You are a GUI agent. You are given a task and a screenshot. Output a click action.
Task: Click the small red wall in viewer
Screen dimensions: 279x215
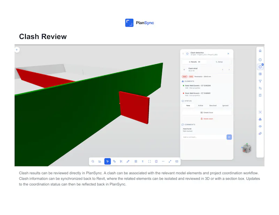click(134, 107)
